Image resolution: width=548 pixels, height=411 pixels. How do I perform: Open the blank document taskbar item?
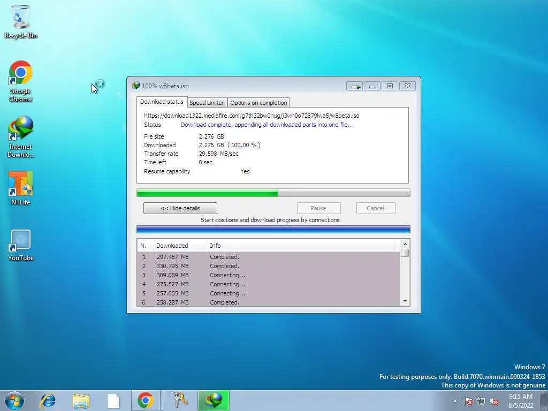pos(113,400)
